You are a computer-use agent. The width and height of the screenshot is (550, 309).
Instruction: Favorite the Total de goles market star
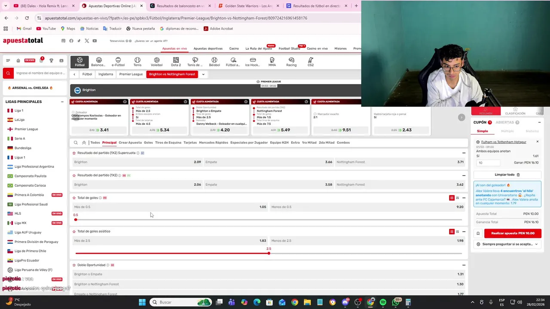(74, 198)
